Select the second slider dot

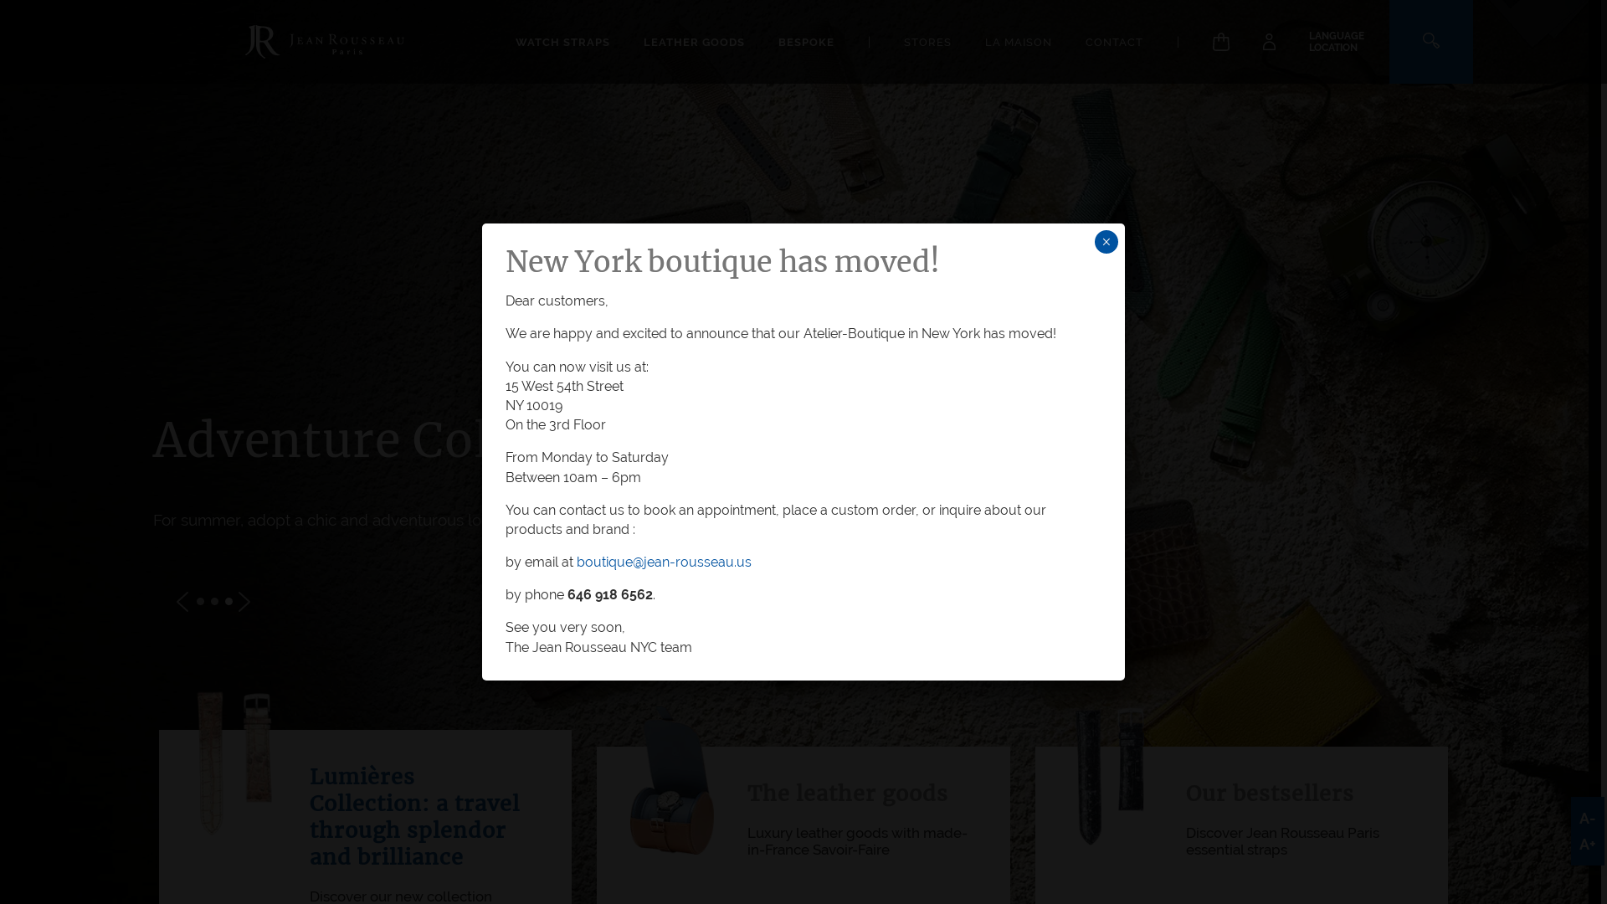pyautogui.click(x=214, y=602)
